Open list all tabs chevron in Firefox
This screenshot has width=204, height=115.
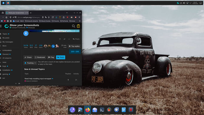click(x=67, y=13)
